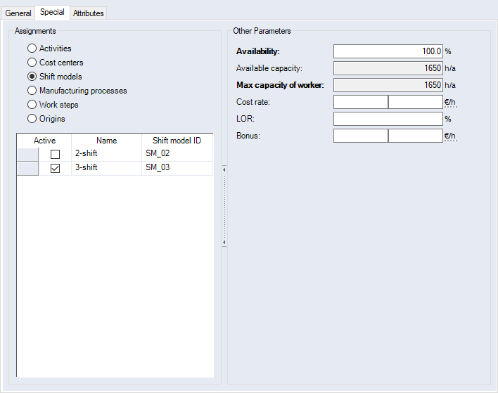Pick the Work steps radio button

pyautogui.click(x=32, y=105)
